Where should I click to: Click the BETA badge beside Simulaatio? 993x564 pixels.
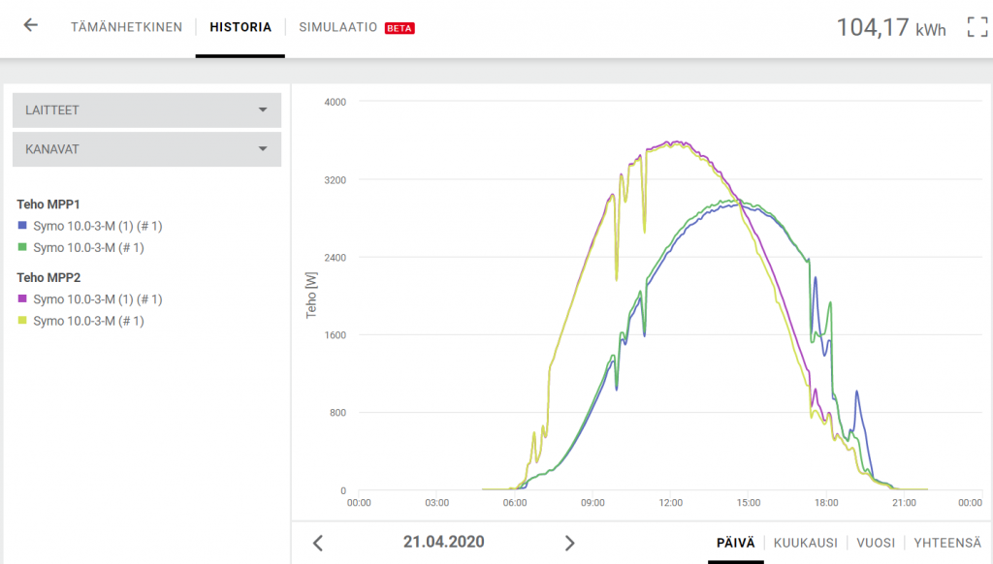pos(400,28)
